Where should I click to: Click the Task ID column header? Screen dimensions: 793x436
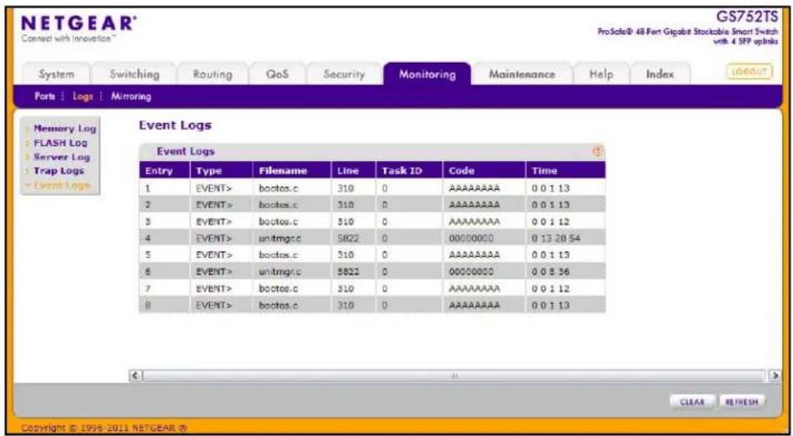409,171
